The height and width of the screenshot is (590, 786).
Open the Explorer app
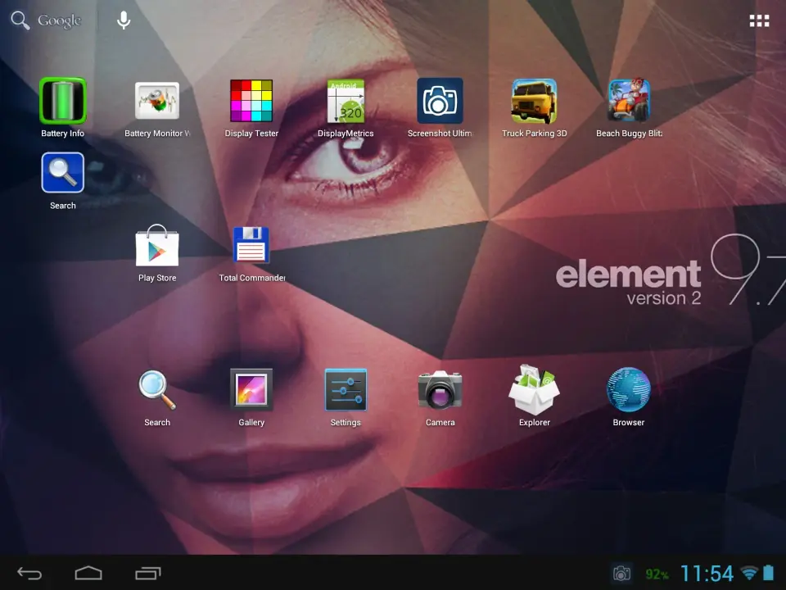click(x=534, y=390)
